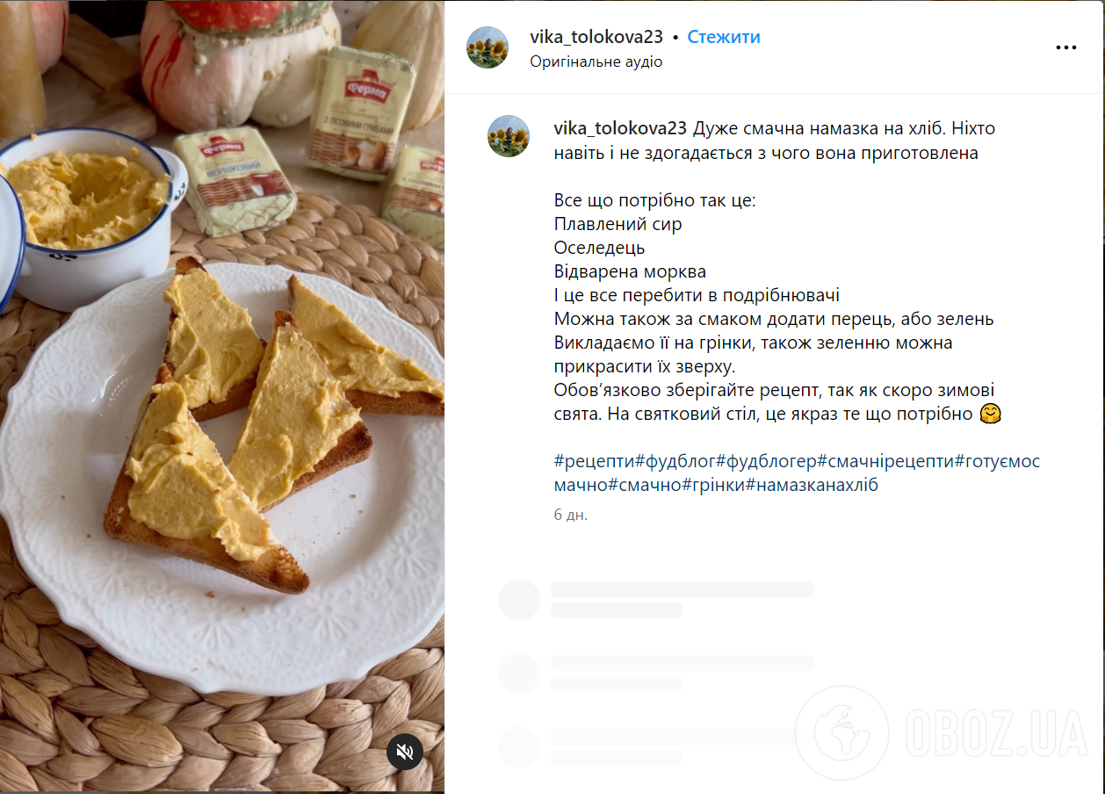This screenshot has width=1105, height=794.
Task: Open the Оригінальне аудіо audio link
Action: coord(596,61)
